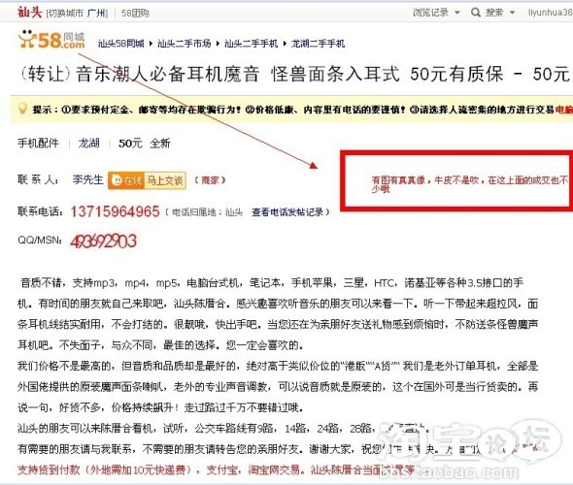Open the 龙湖 area link

click(88, 143)
